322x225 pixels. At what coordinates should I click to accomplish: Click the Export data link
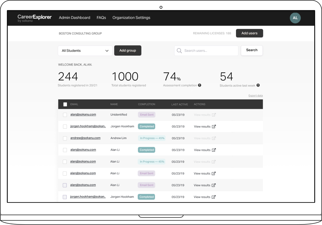click(256, 96)
